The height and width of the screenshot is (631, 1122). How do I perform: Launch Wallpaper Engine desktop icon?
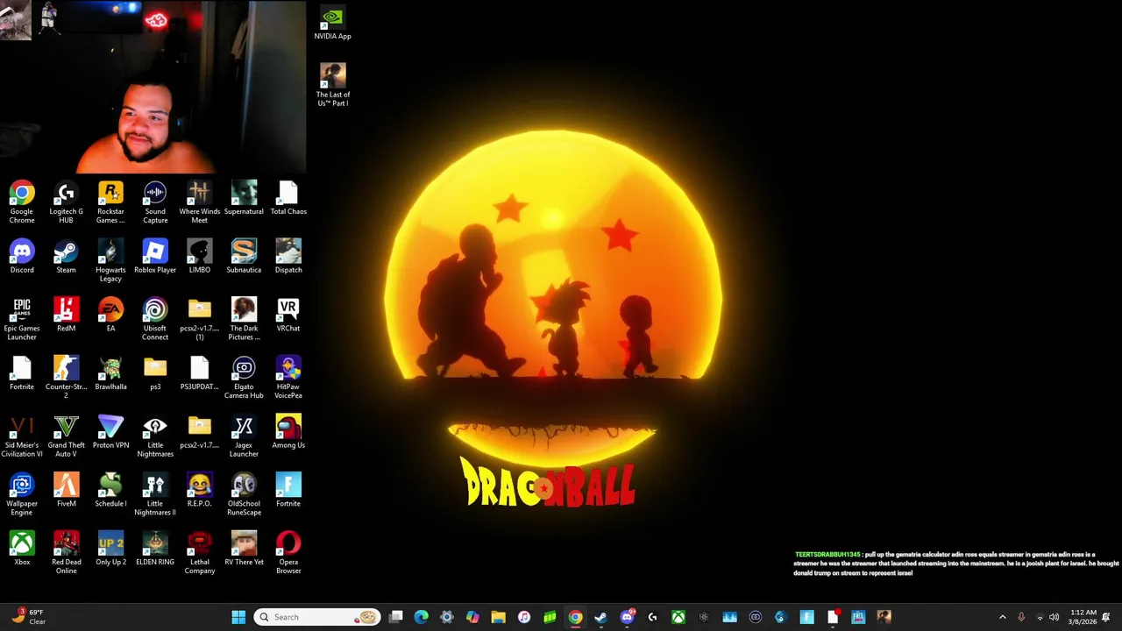pyautogui.click(x=22, y=494)
